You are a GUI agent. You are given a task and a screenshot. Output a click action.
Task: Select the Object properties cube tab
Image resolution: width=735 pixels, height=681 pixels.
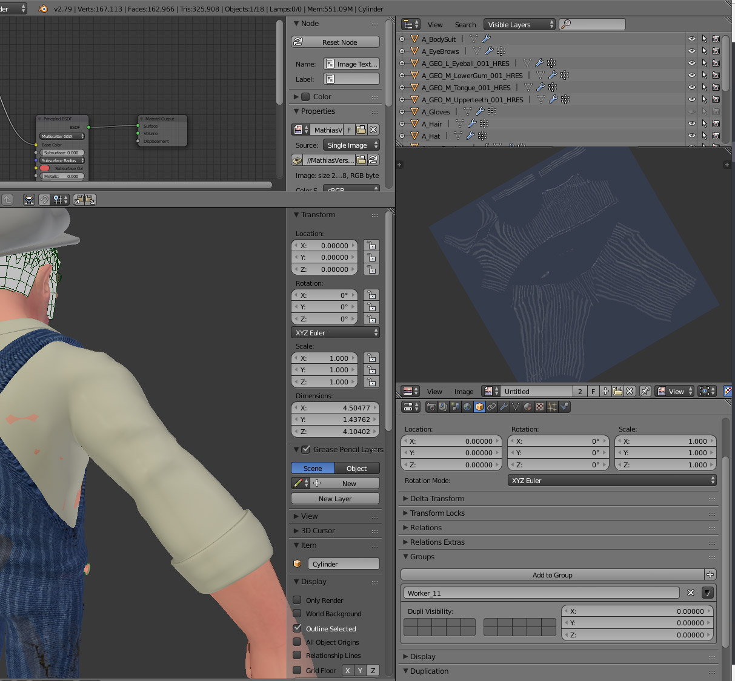479,407
